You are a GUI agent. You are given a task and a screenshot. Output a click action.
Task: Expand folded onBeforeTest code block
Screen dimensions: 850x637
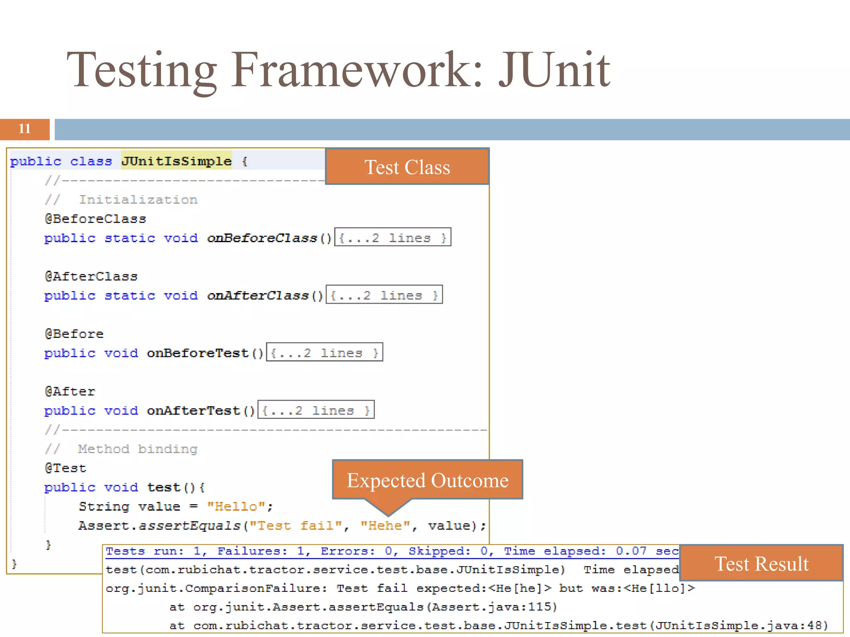pos(324,353)
